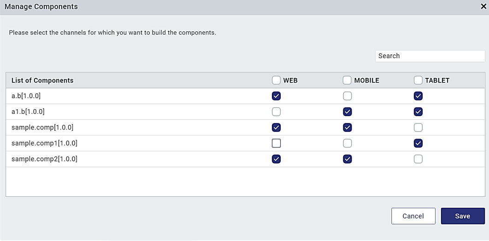
Task: Uncheck MOBILE for a1.b[1.0.0]
Action: coord(347,112)
